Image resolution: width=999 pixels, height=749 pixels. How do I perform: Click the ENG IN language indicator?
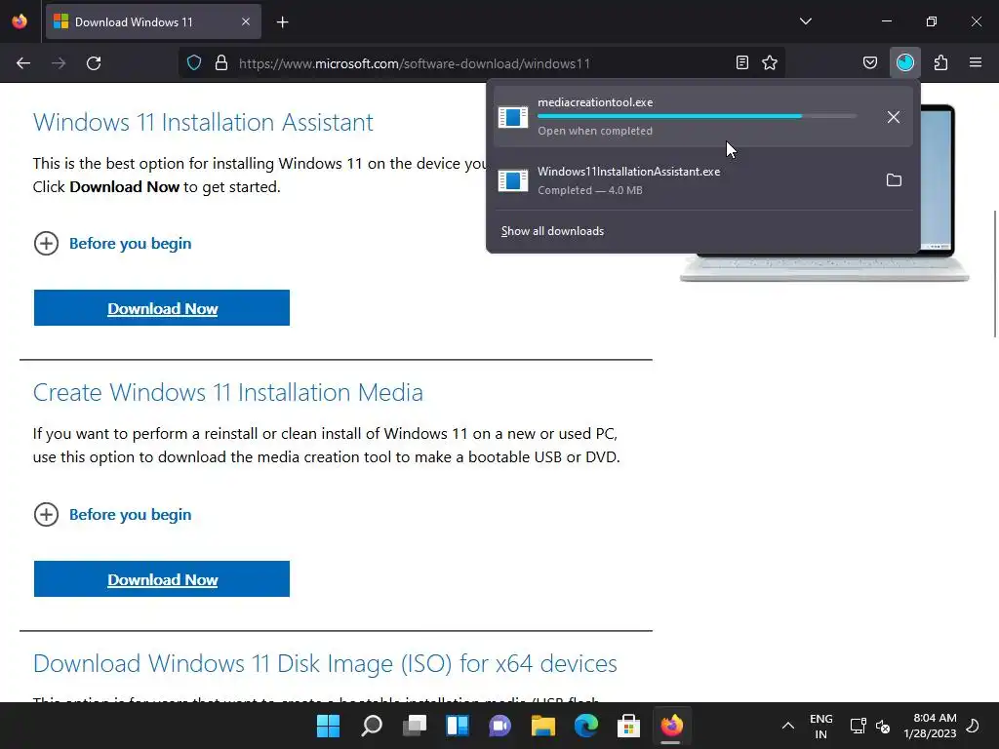tap(821, 726)
